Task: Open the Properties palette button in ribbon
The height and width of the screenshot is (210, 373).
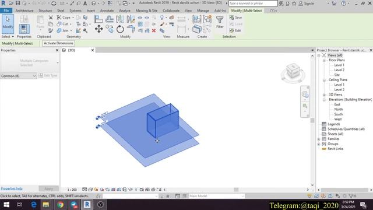Action: click(x=24, y=29)
